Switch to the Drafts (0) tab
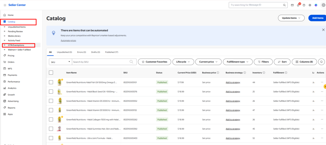326x145 pixels. [x=96, y=52]
